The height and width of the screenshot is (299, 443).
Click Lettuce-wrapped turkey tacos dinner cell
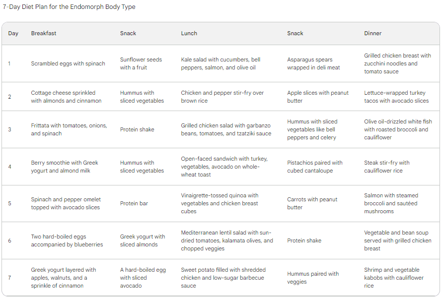tap(396, 97)
